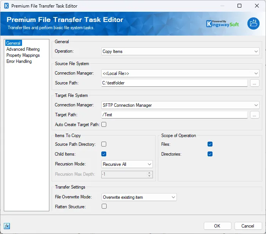Click the K app icon in title bar

coord(6,6)
